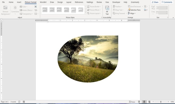175x104 pixels.
Task: Click the Group objects icon
Action: [145, 7]
